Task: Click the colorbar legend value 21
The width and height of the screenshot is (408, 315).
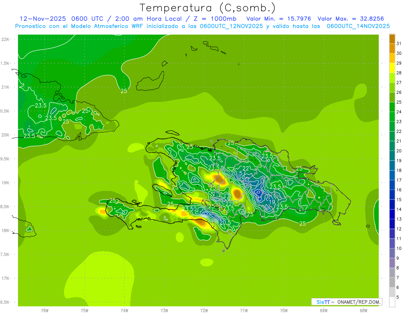Action: point(399,141)
